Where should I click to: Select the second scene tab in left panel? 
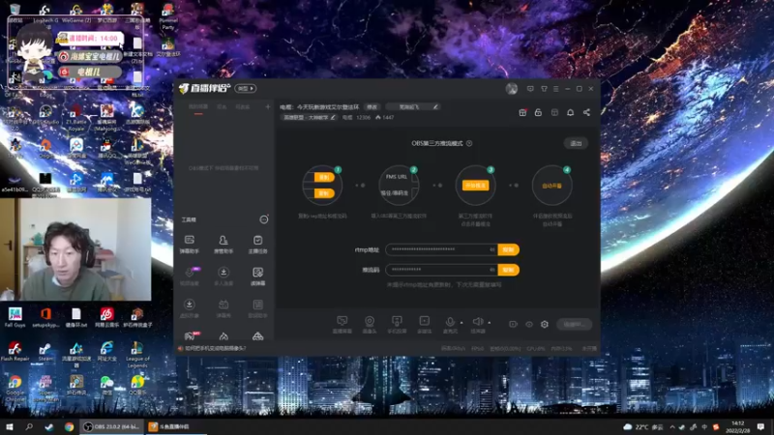(223, 106)
